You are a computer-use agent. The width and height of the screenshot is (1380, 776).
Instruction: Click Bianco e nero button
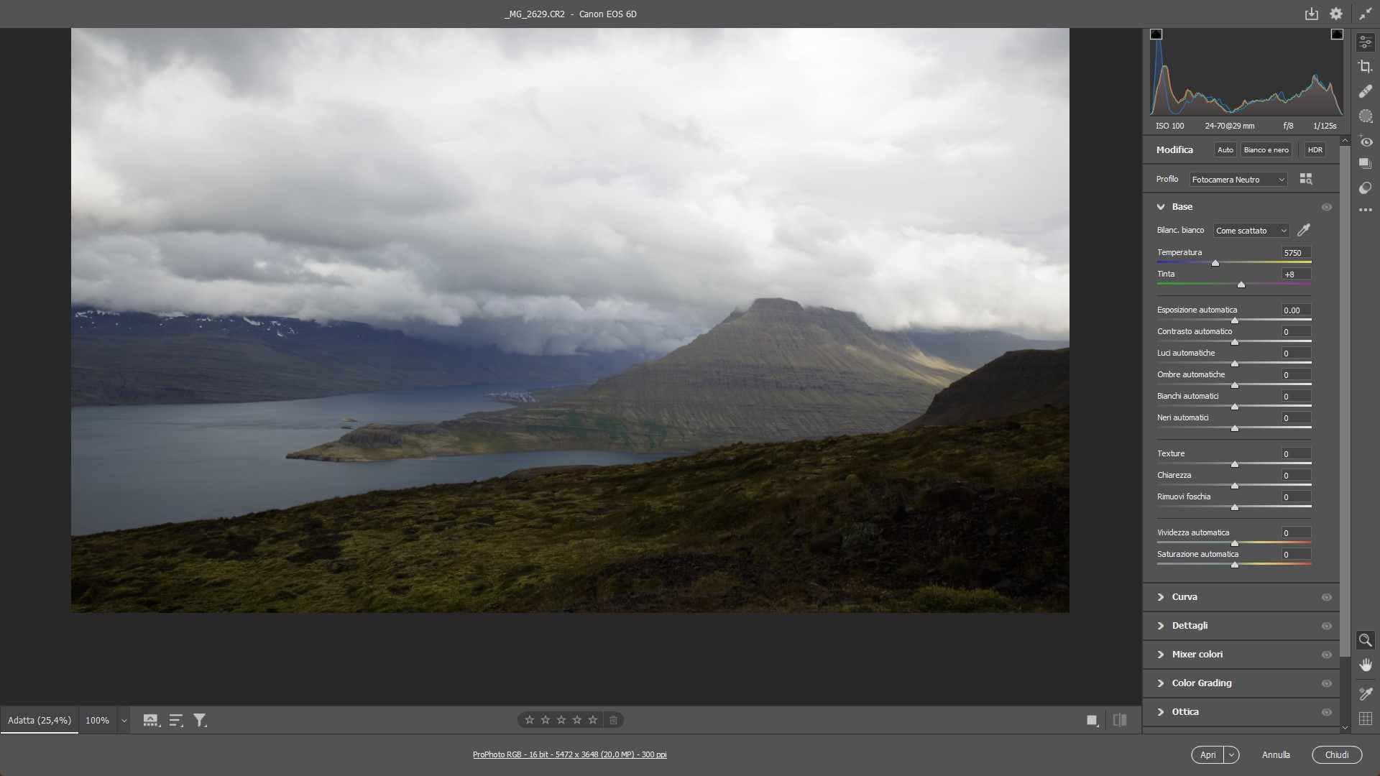(x=1266, y=149)
